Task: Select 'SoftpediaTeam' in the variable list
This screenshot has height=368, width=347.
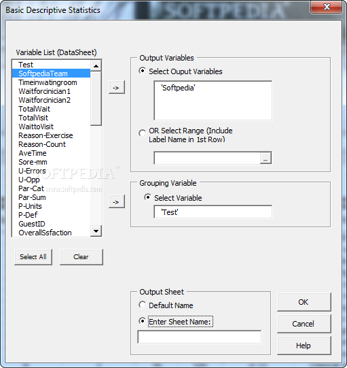Action: point(51,73)
